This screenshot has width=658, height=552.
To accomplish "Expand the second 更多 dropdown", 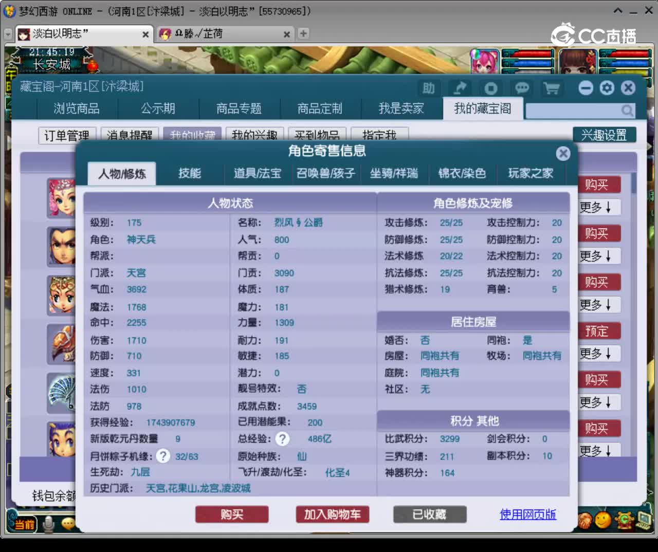I will [598, 256].
